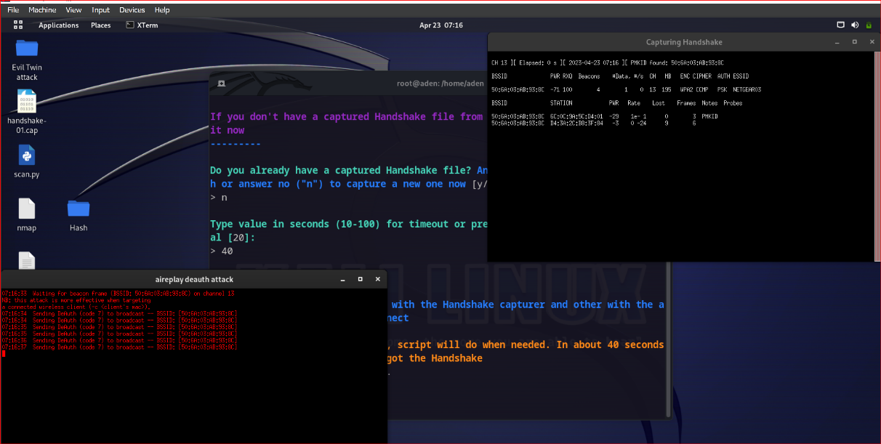Open the Apr 23 07:16 clock calendar
Screen dimensions: 881x444
coord(441,25)
